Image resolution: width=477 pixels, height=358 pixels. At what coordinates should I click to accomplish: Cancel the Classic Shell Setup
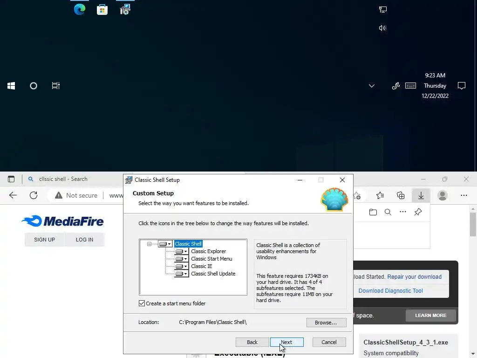[x=329, y=342]
